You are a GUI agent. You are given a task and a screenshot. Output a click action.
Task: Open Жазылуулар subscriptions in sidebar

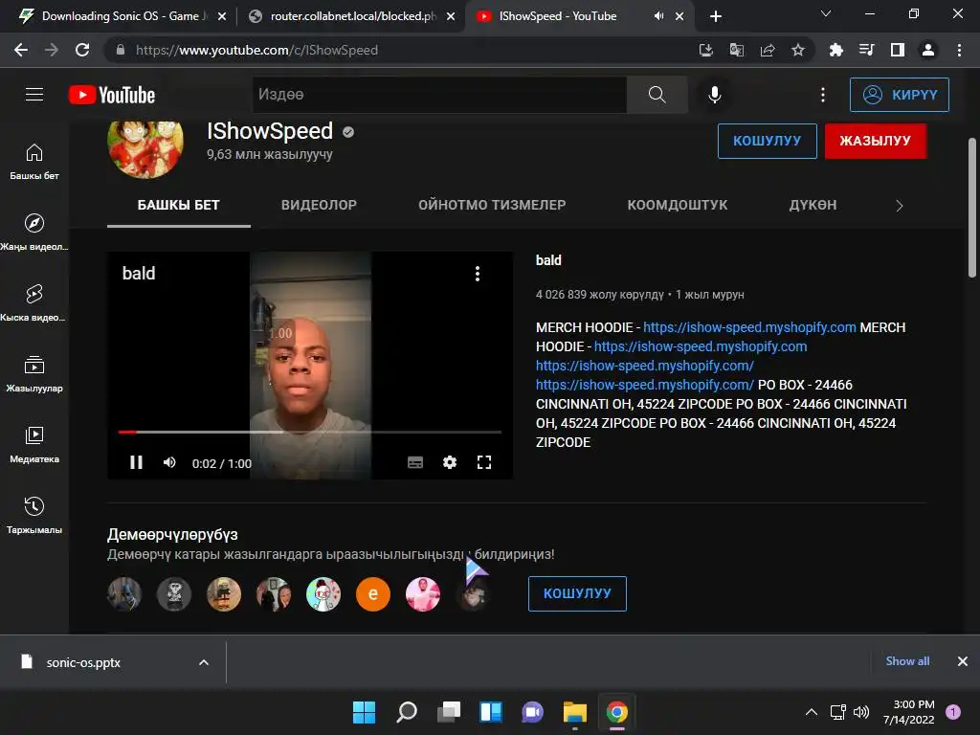point(34,374)
